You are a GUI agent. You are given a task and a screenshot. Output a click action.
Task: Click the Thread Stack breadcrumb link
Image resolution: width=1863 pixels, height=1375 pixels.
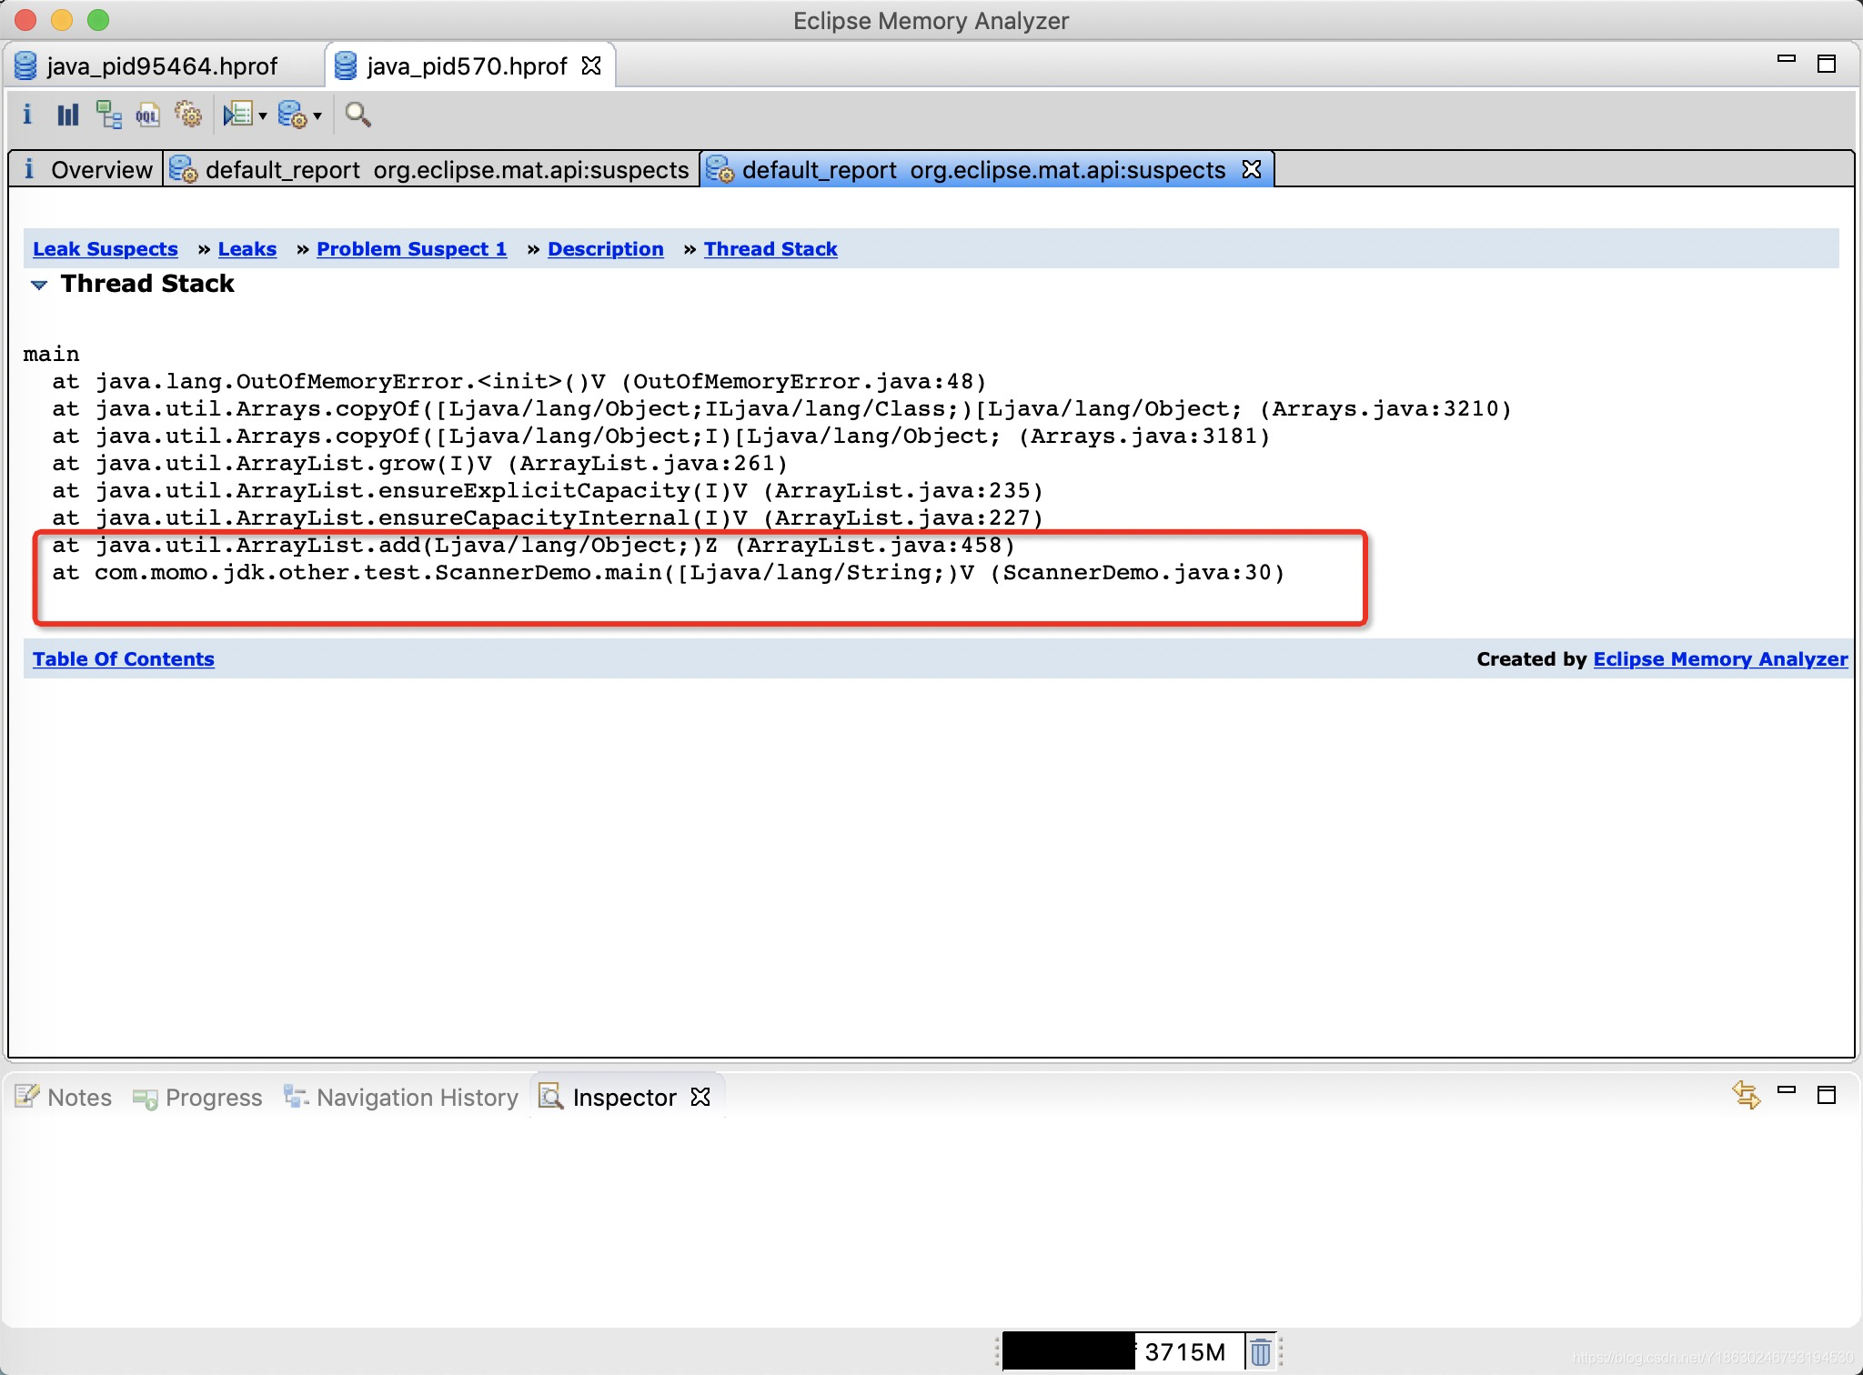[770, 249]
